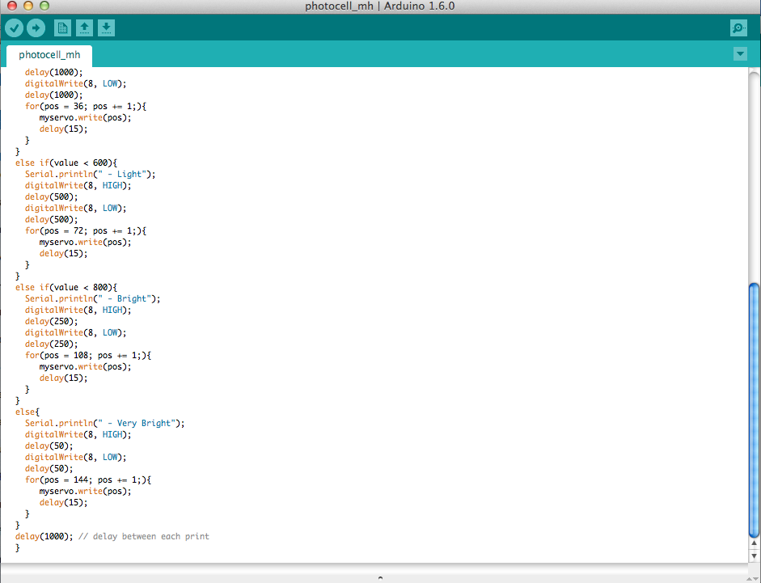The width and height of the screenshot is (761, 583).
Task: Click the 'for(pos = 108; pos += 1;){' line
Action: (x=88, y=355)
